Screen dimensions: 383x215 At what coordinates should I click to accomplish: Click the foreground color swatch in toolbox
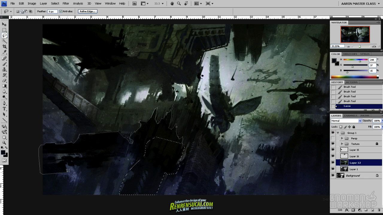[3, 153]
